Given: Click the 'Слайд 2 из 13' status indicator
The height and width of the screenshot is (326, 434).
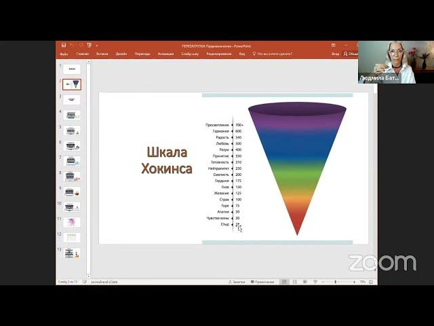Looking at the screenshot, I should tap(68, 282).
